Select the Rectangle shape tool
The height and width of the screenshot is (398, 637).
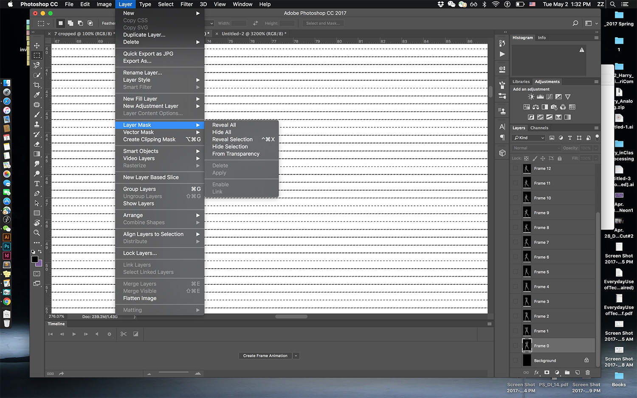(37, 213)
